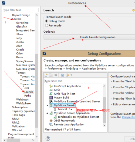Collapse the MyEclipse Server Application node

47,113
